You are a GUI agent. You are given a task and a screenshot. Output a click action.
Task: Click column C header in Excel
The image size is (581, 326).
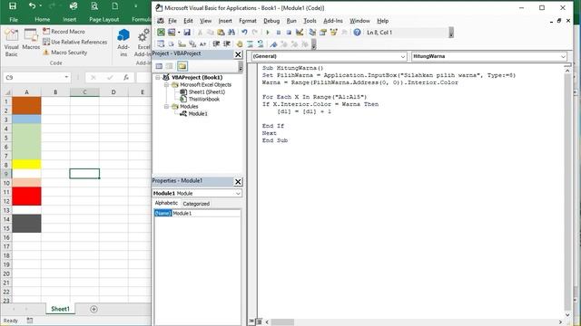point(84,92)
